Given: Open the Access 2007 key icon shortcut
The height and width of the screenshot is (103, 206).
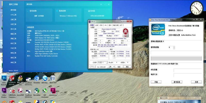Looking at the screenshot, I should [x=20, y=91].
